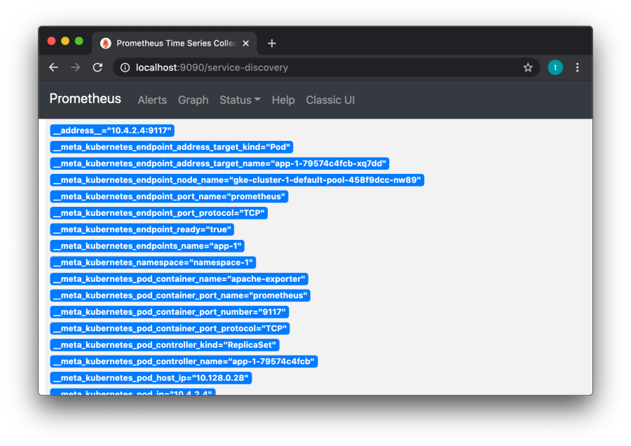Click the pod_container_port_number="9117" label
The height and width of the screenshot is (446, 631).
click(170, 312)
